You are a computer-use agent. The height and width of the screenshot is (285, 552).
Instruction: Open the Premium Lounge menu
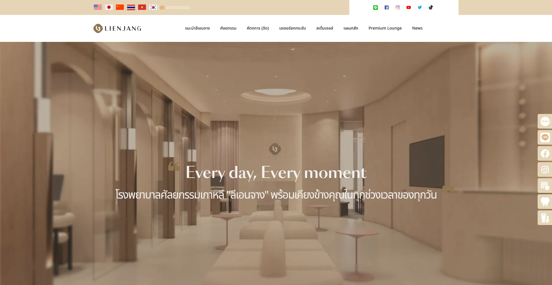click(385, 28)
